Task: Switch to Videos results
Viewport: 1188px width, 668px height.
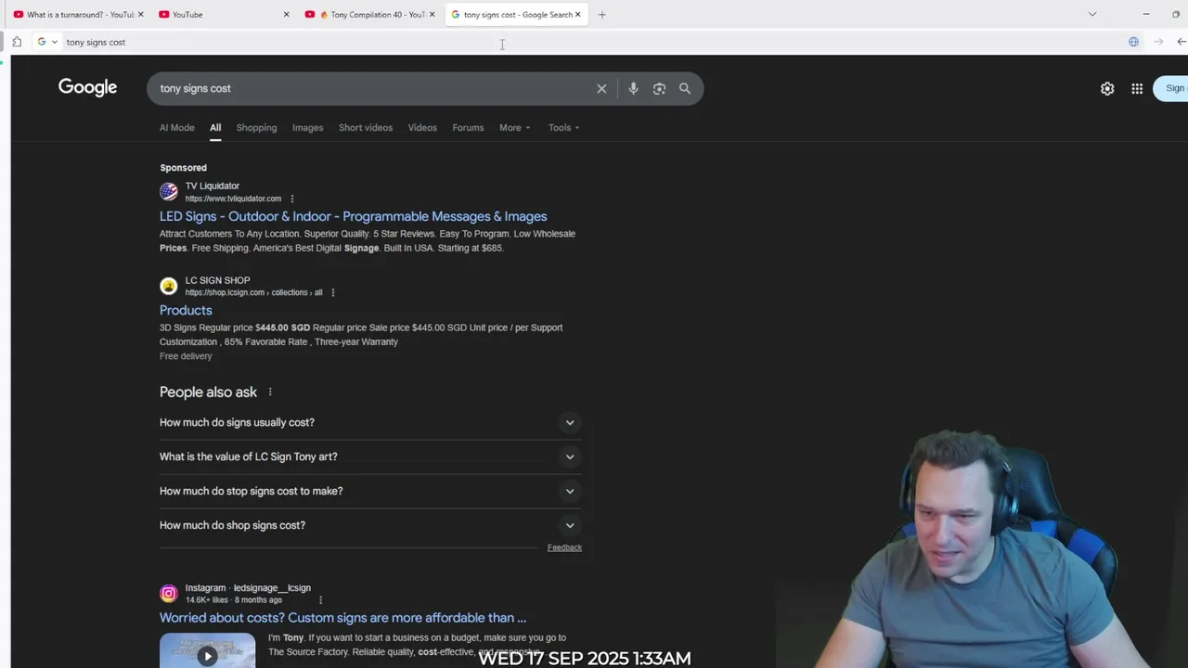Action: coord(422,128)
